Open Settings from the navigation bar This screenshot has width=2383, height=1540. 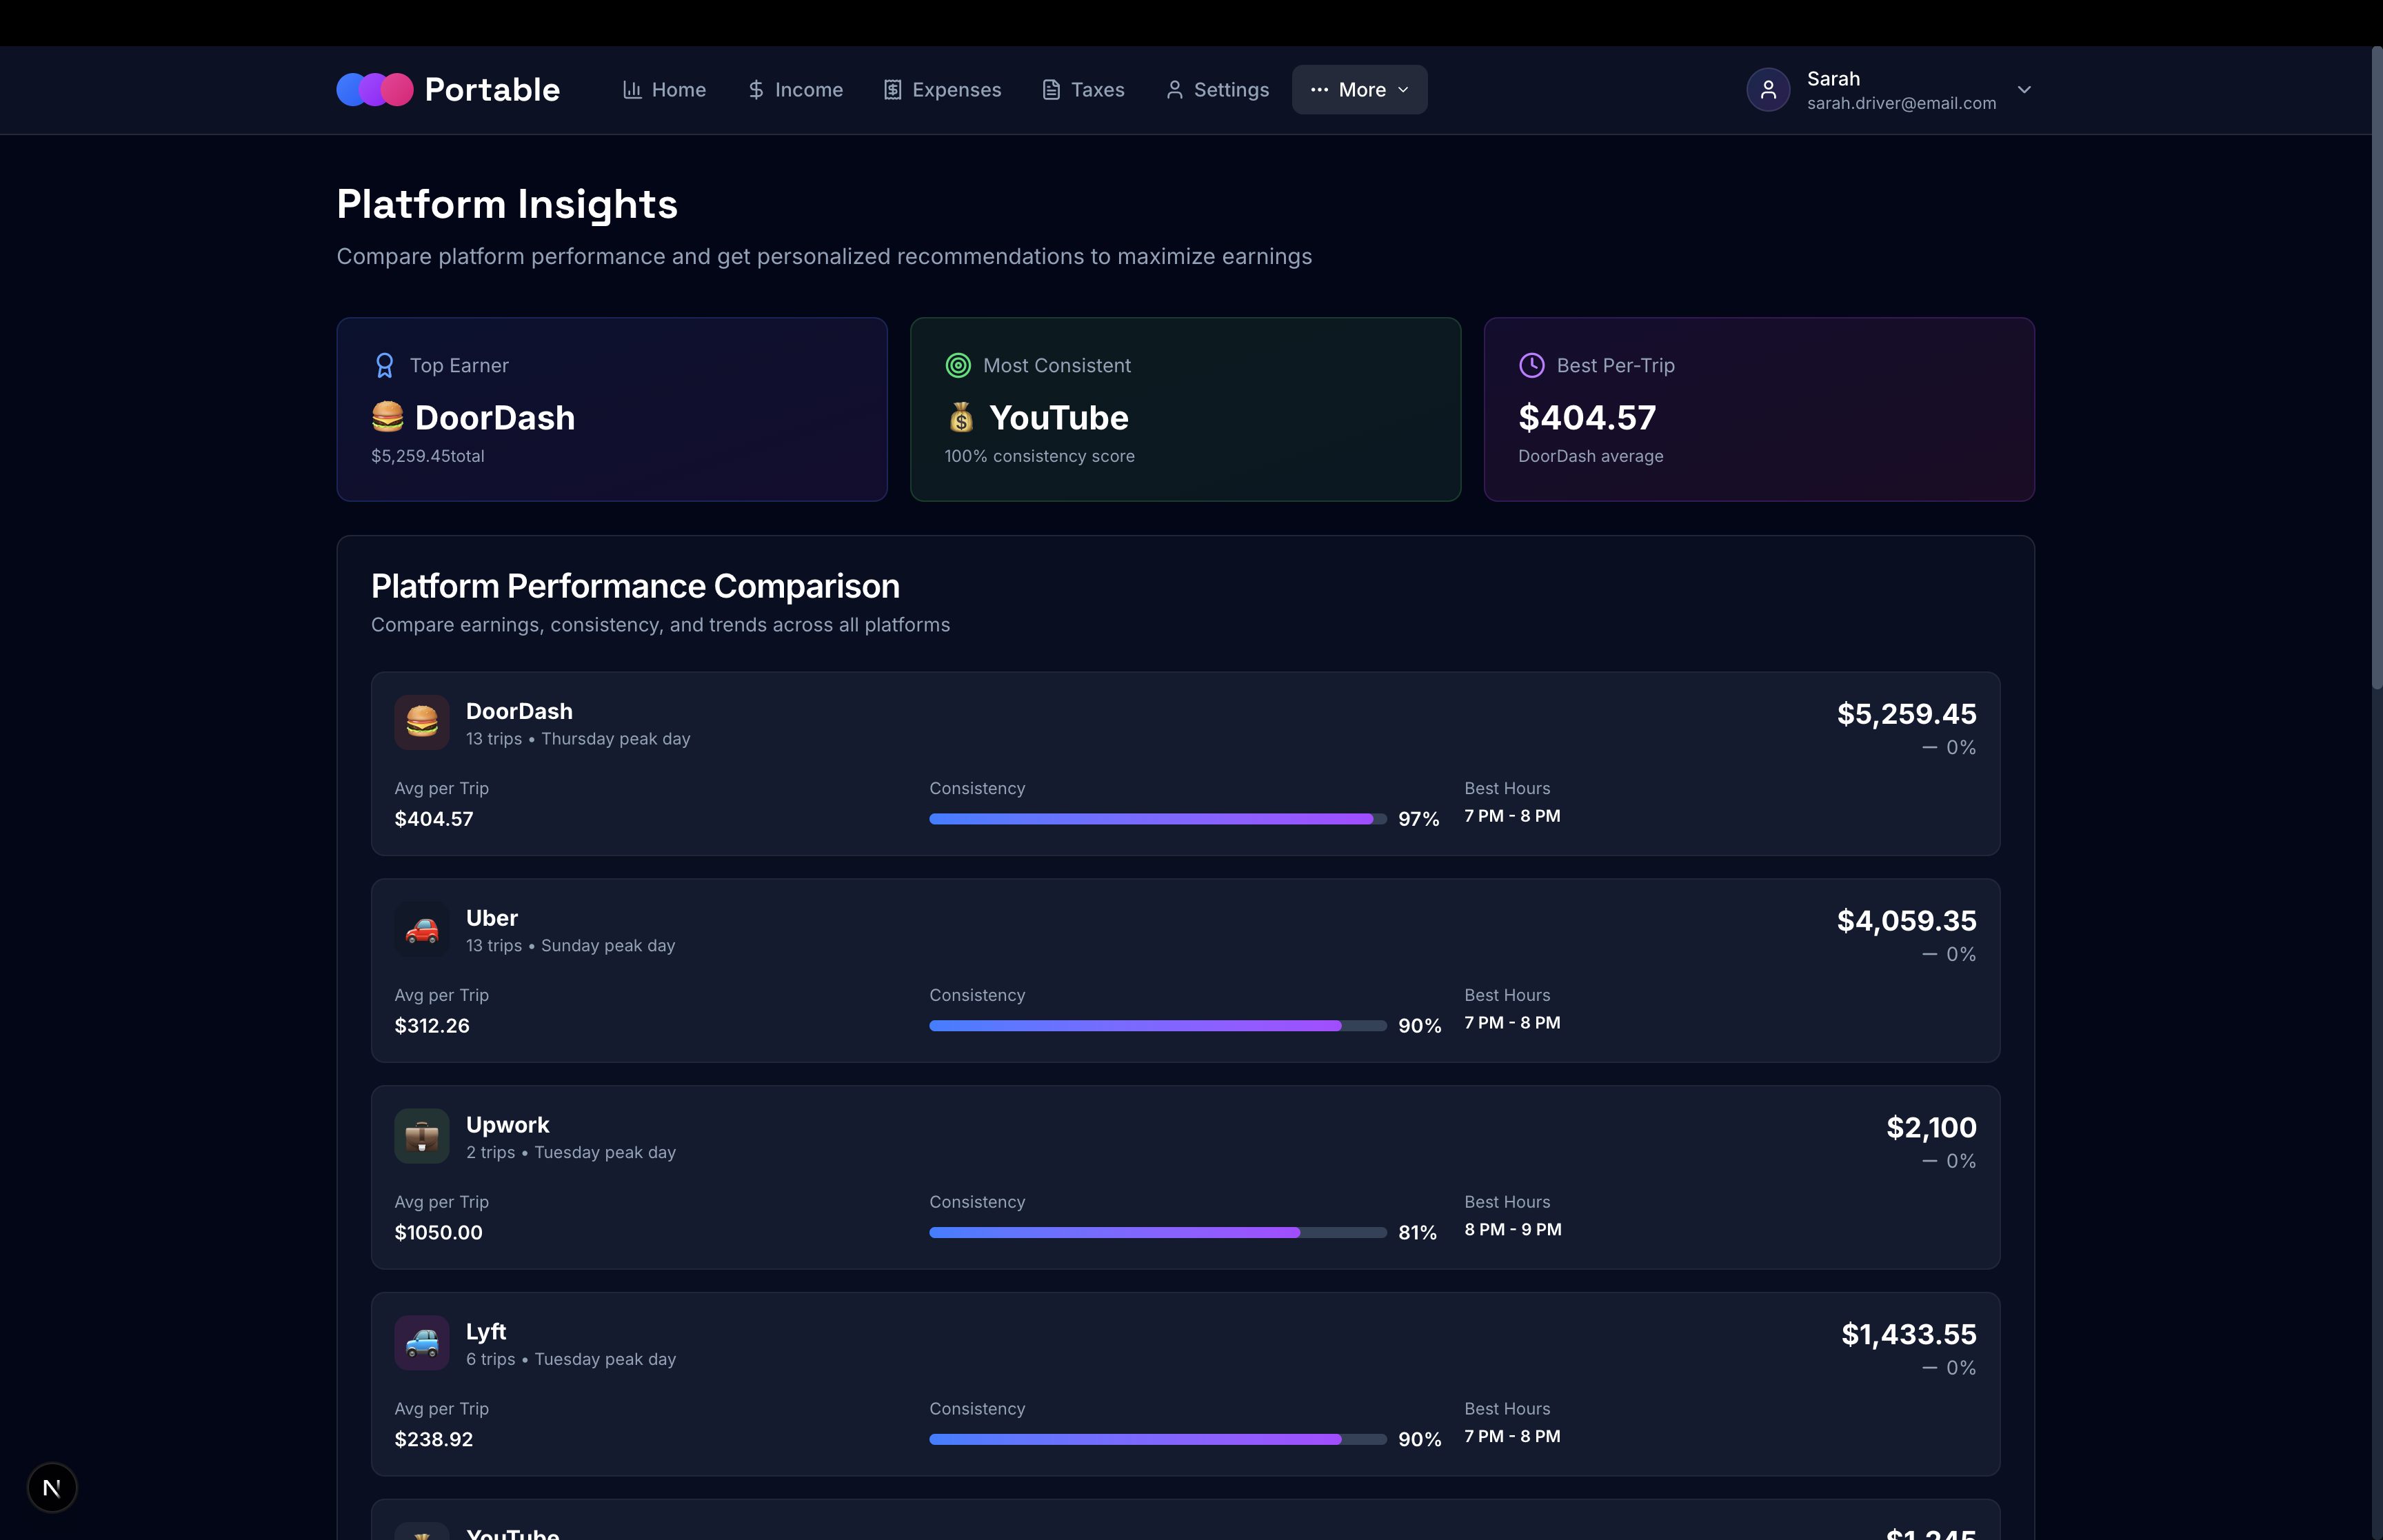tap(1217, 90)
